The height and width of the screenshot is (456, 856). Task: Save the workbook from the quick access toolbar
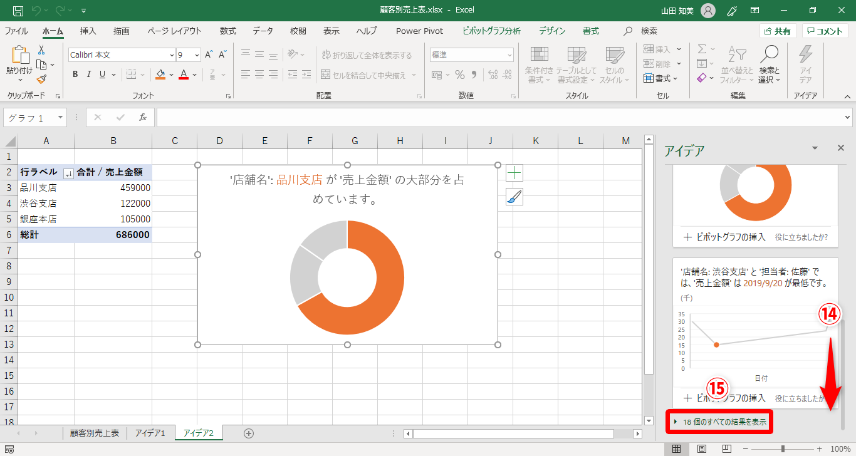click(x=18, y=11)
